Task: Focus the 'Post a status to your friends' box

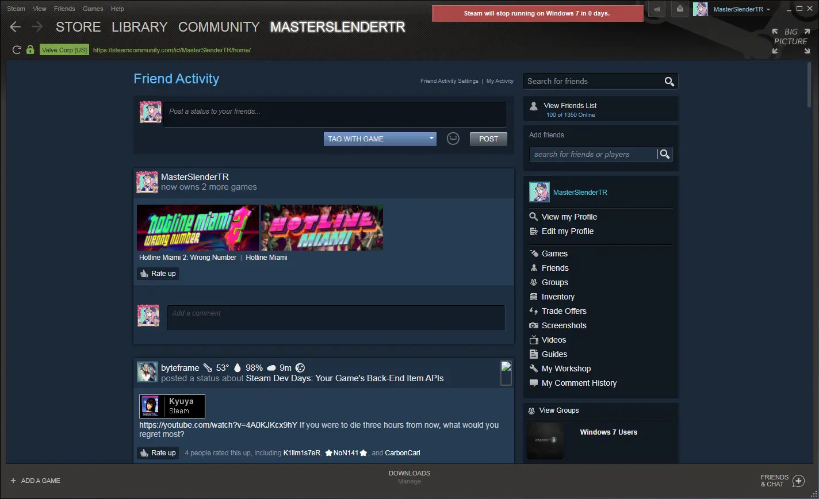Action: [x=335, y=114]
